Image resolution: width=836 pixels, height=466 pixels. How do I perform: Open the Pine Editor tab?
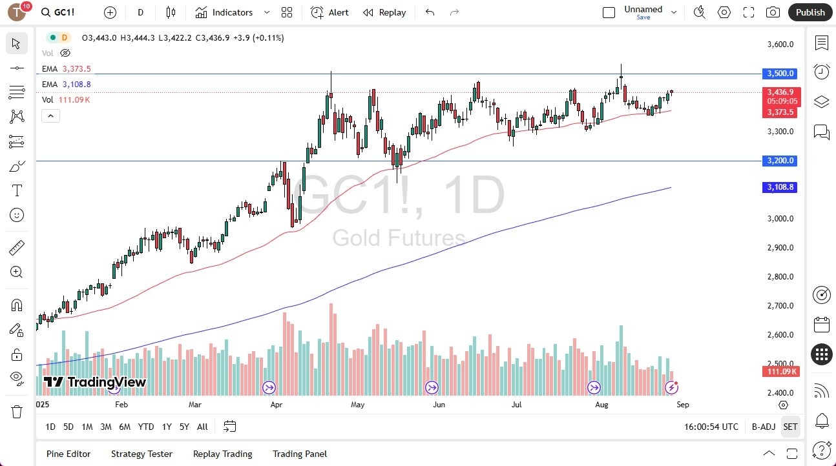click(x=68, y=454)
